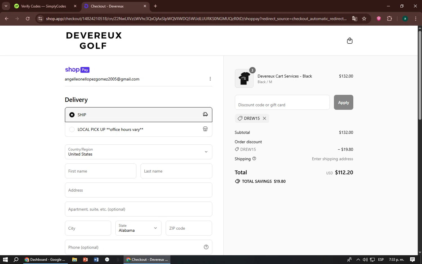Click the shipping info help icon
The width and height of the screenshot is (422, 264).
point(254,159)
